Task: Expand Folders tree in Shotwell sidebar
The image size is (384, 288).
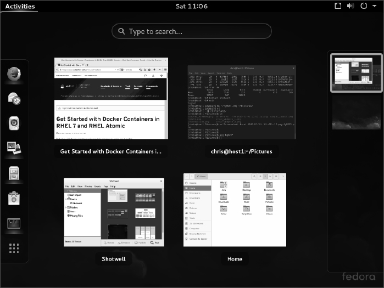Action: (x=66, y=207)
